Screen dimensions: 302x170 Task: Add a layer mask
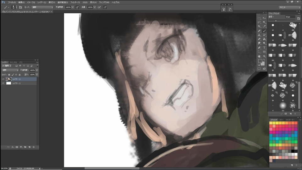coord(17,147)
